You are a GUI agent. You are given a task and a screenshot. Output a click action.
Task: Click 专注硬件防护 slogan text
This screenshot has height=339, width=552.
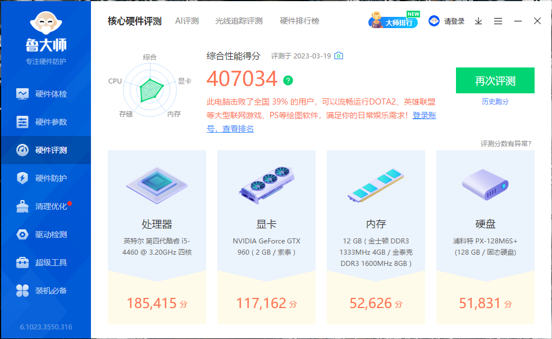46,62
